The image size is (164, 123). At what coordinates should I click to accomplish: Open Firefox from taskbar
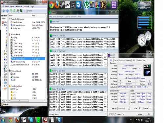pyautogui.click(x=17, y=120)
